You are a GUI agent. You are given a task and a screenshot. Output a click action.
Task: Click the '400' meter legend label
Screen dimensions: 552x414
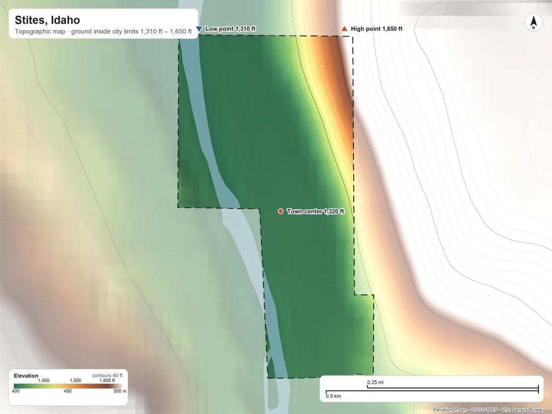16,391
